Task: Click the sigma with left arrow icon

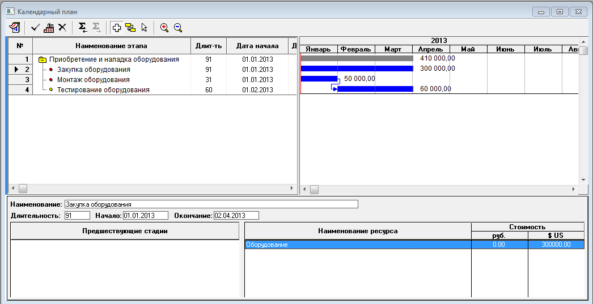Action: pos(82,28)
